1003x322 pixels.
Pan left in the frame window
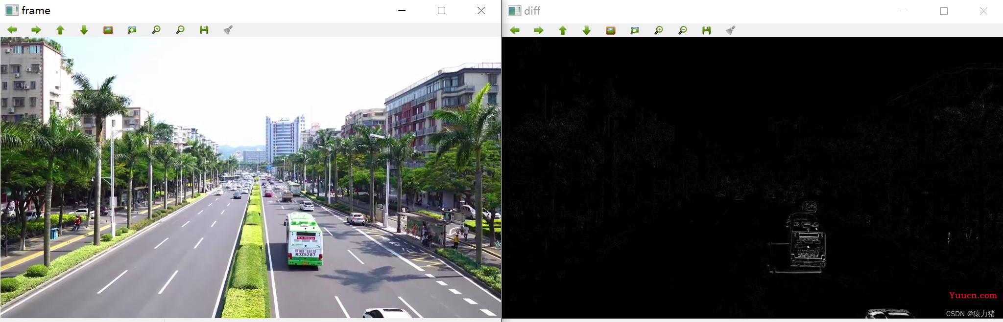[x=12, y=30]
